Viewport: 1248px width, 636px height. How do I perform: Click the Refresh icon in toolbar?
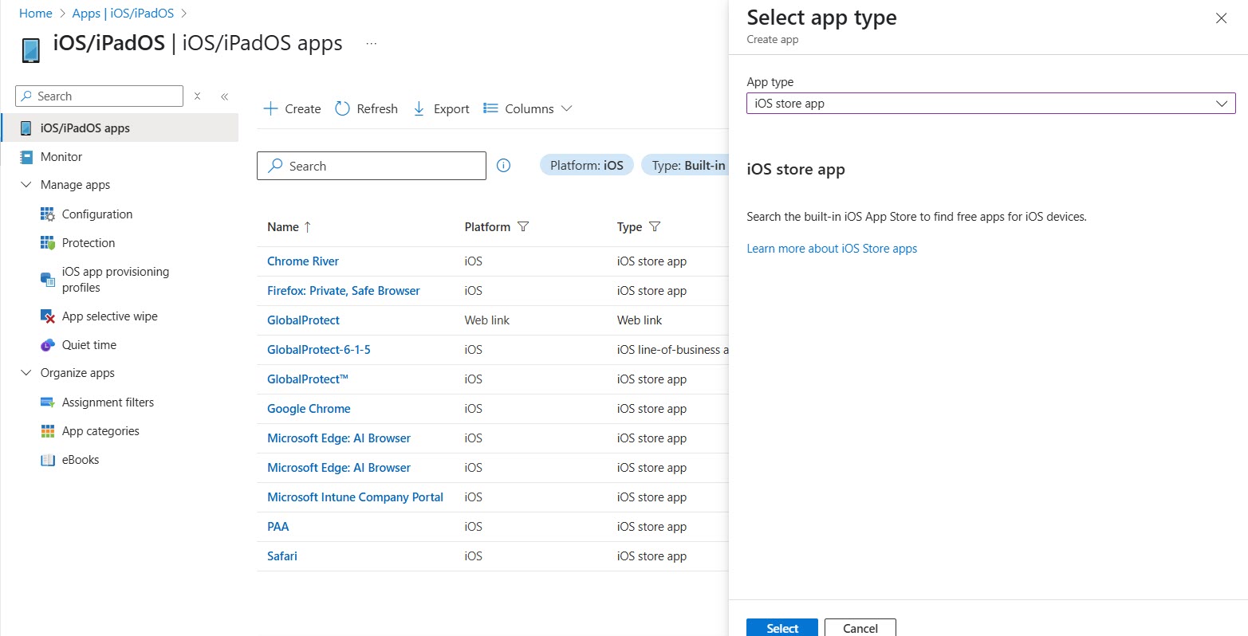click(342, 108)
